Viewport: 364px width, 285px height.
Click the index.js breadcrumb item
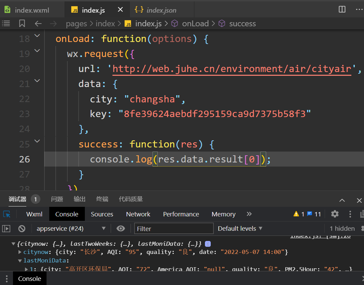(143, 24)
